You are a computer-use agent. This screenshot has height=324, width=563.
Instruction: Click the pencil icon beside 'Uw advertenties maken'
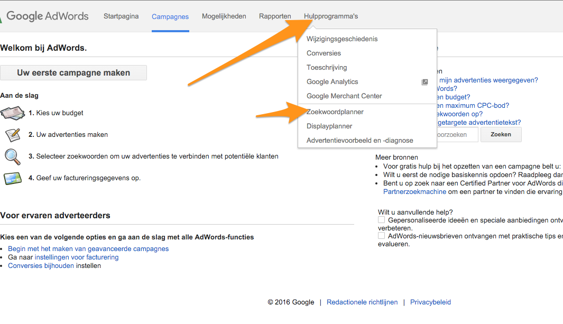13,134
